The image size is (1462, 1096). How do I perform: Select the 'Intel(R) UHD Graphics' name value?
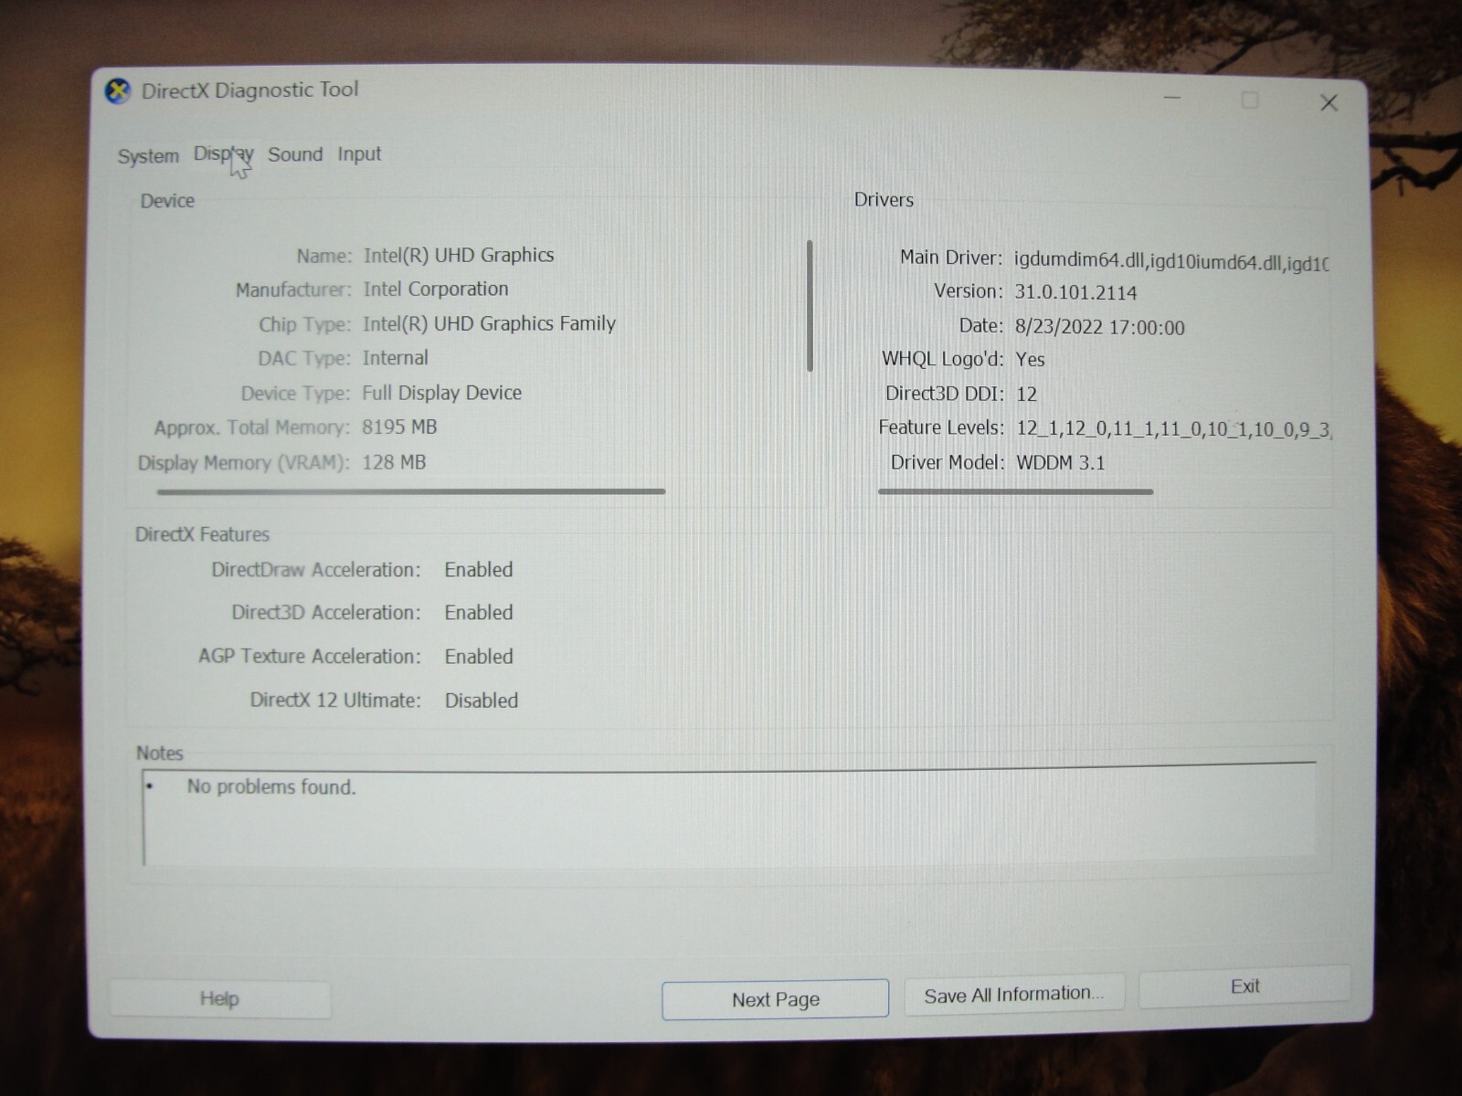pyautogui.click(x=459, y=255)
